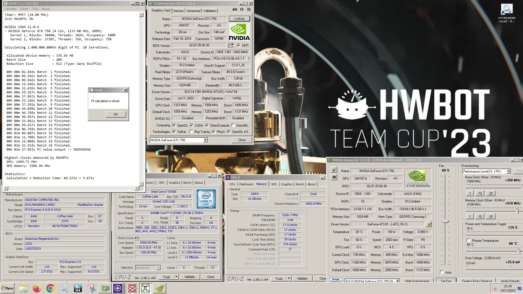Click OK in the Finish dialog
The height and width of the screenshot is (294, 523).
point(116,114)
